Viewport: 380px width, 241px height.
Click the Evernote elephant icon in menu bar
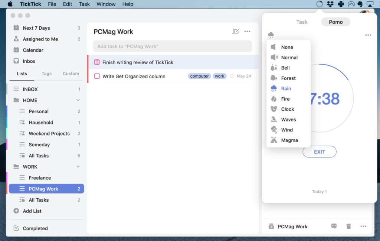tap(360, 4)
